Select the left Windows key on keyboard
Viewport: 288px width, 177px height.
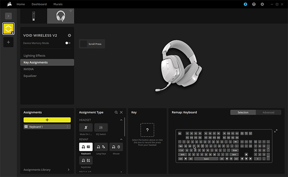tap(186, 159)
